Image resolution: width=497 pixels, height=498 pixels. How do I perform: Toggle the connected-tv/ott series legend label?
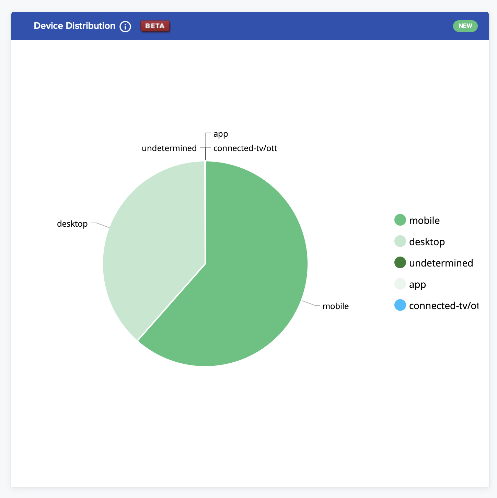443,306
